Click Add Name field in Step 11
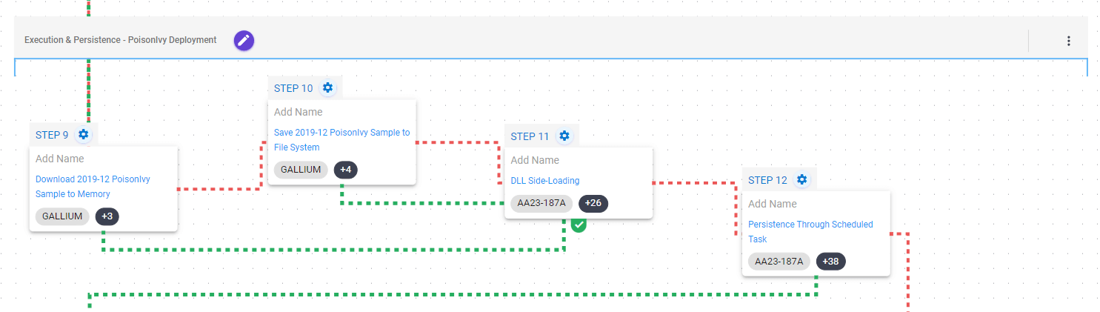 coord(535,160)
